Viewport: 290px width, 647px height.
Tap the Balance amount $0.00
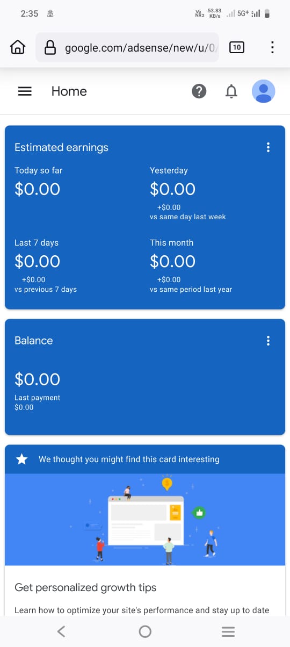click(x=37, y=379)
